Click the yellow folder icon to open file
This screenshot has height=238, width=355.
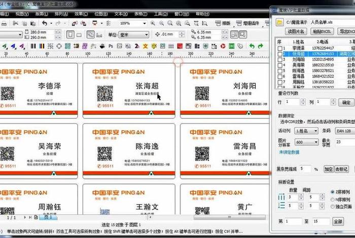(279, 22)
